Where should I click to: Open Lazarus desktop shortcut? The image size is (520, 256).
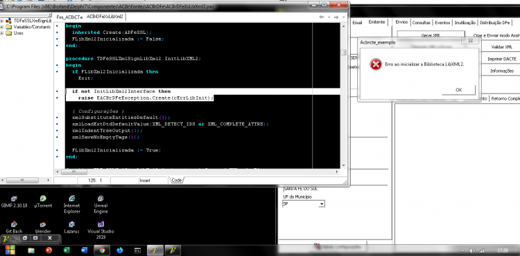(71, 228)
